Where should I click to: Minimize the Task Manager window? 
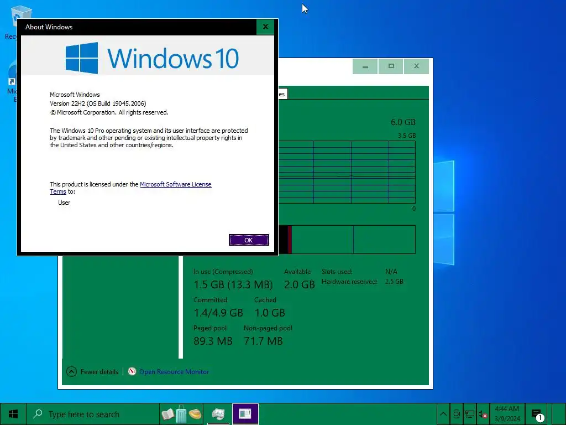[365, 66]
